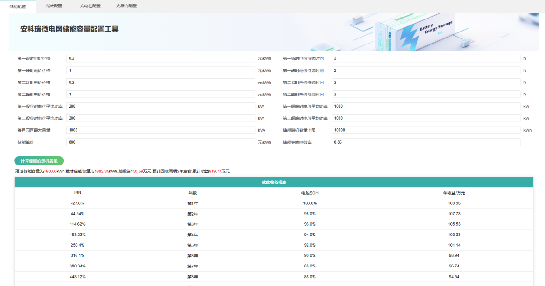545x286 pixels.
Task: Edit the 储能单价 field
Action: coord(160,142)
